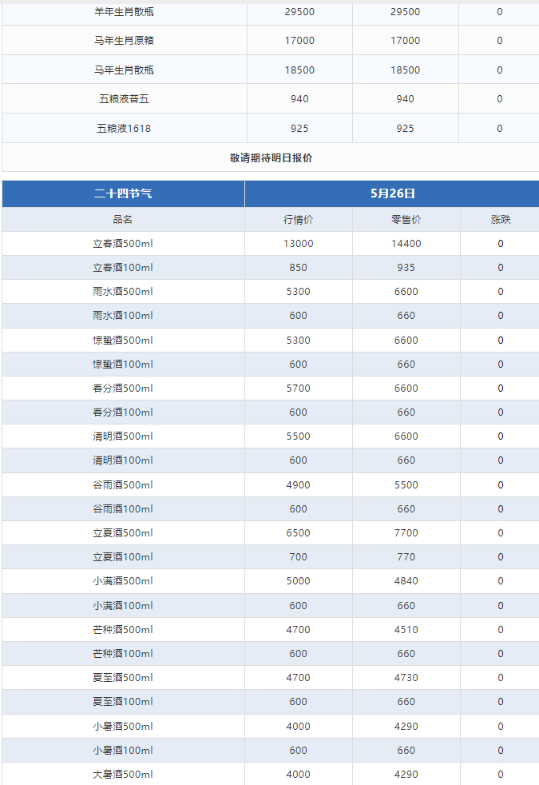
Task: Click 4840 retail price of 小满酒500ml
Action: (x=406, y=580)
